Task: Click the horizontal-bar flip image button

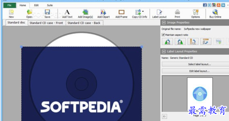Action: [x=206, y=42]
